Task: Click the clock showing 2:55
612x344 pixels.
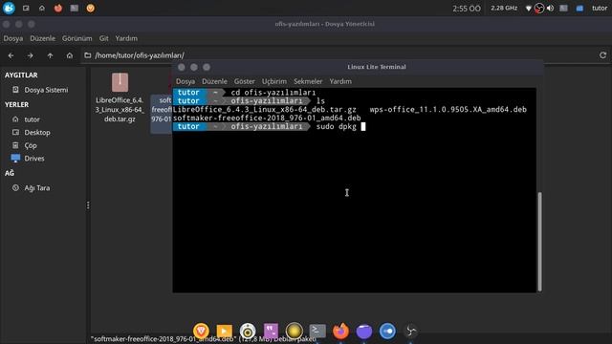Action: pos(467,9)
